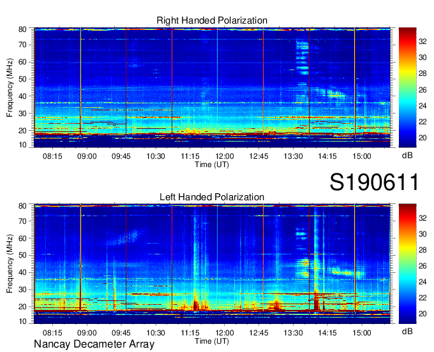Image resolution: width=434 pixels, height=352 pixels.
Task: Click the 70 MHz tick of Left Handed plot
Action: tap(23, 221)
